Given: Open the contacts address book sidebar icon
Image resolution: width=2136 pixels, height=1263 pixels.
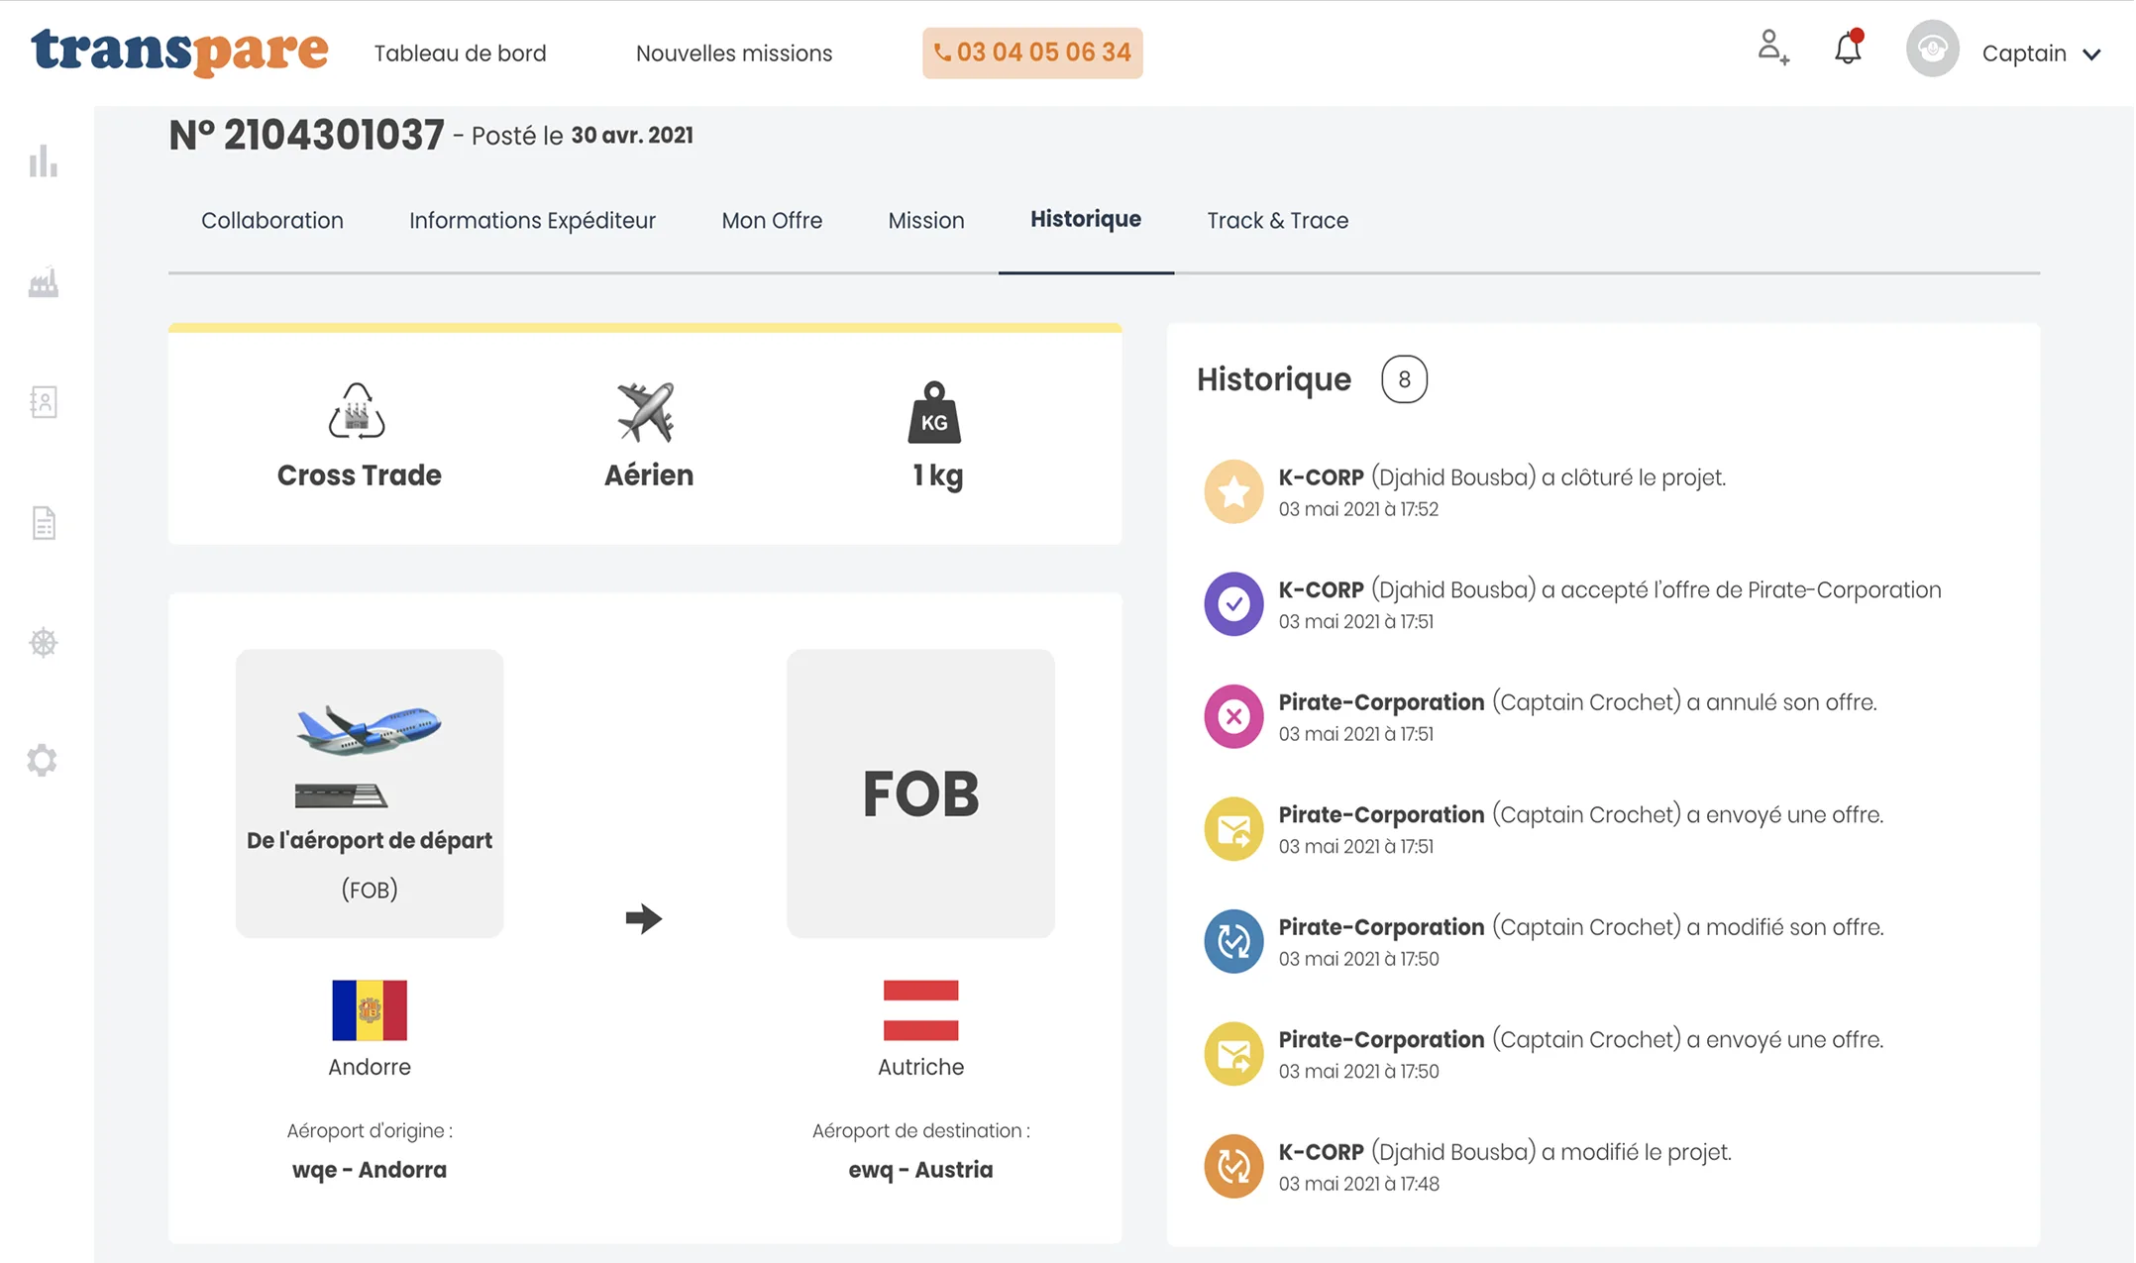Looking at the screenshot, I should click(x=44, y=402).
